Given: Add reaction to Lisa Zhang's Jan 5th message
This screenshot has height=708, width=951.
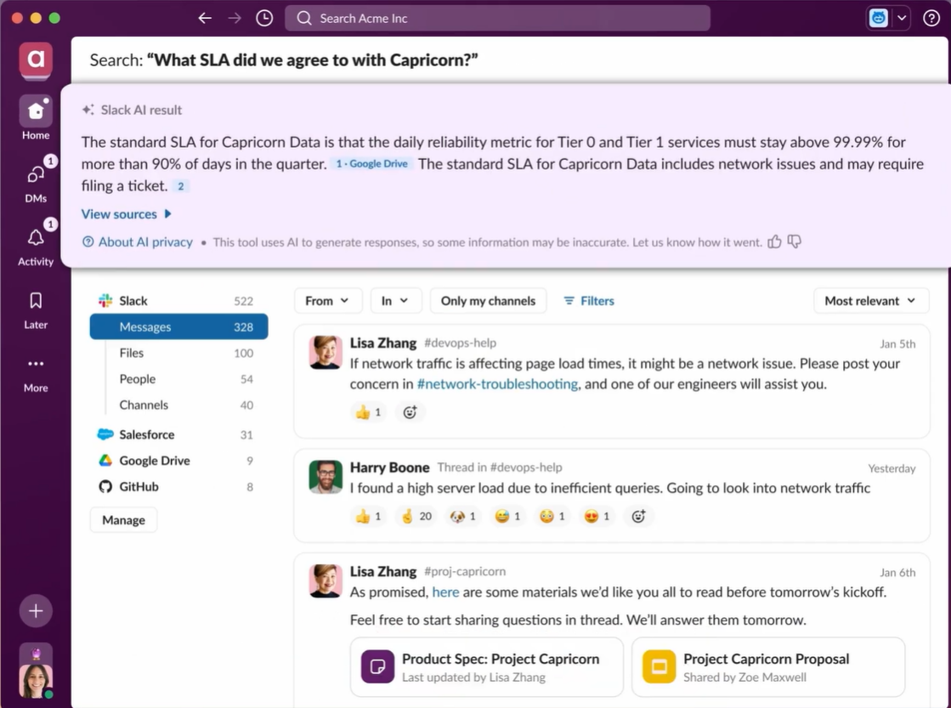Looking at the screenshot, I should coord(410,412).
